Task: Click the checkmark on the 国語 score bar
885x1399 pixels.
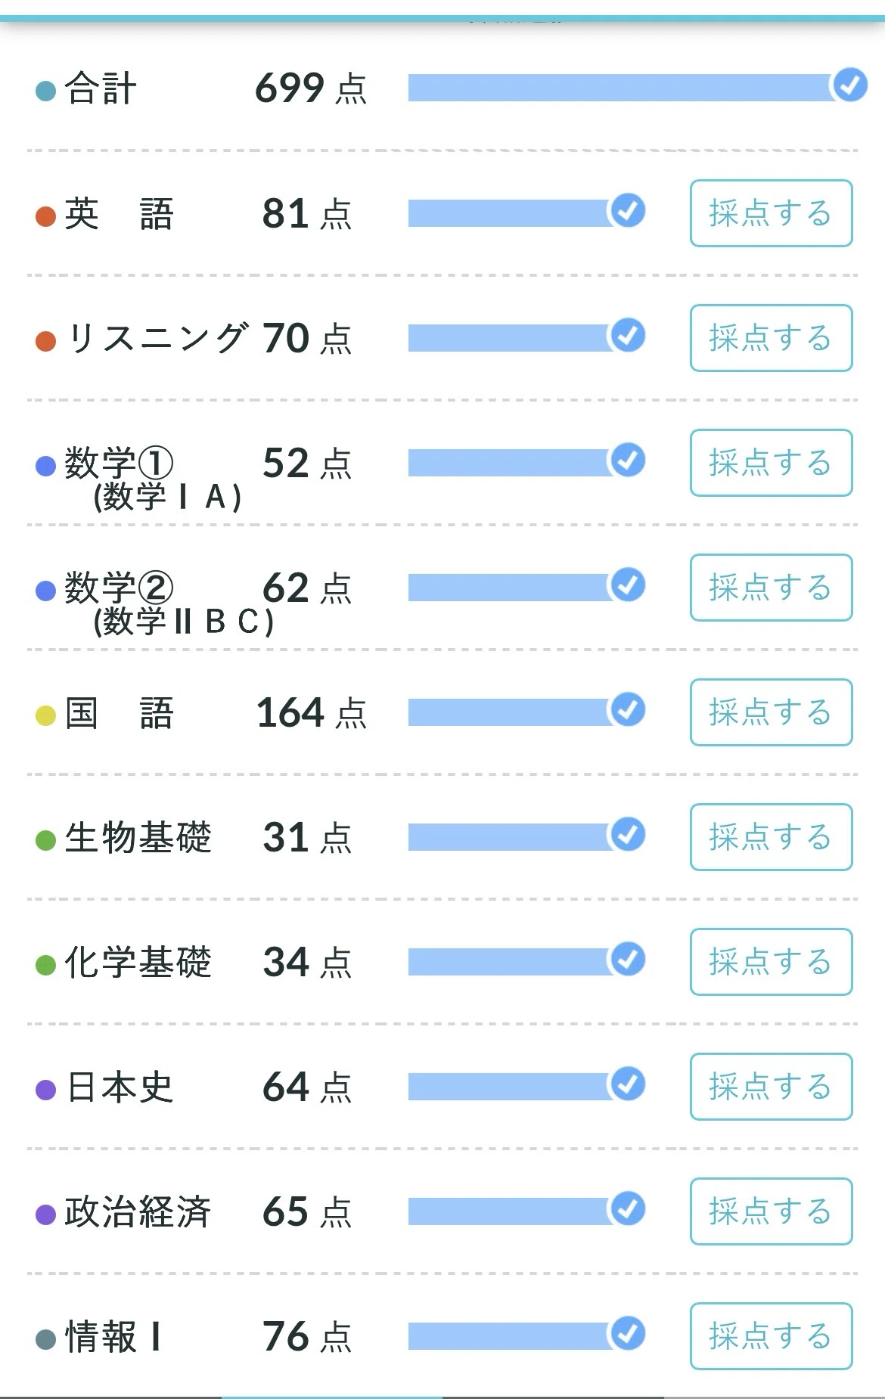Action: click(x=628, y=709)
